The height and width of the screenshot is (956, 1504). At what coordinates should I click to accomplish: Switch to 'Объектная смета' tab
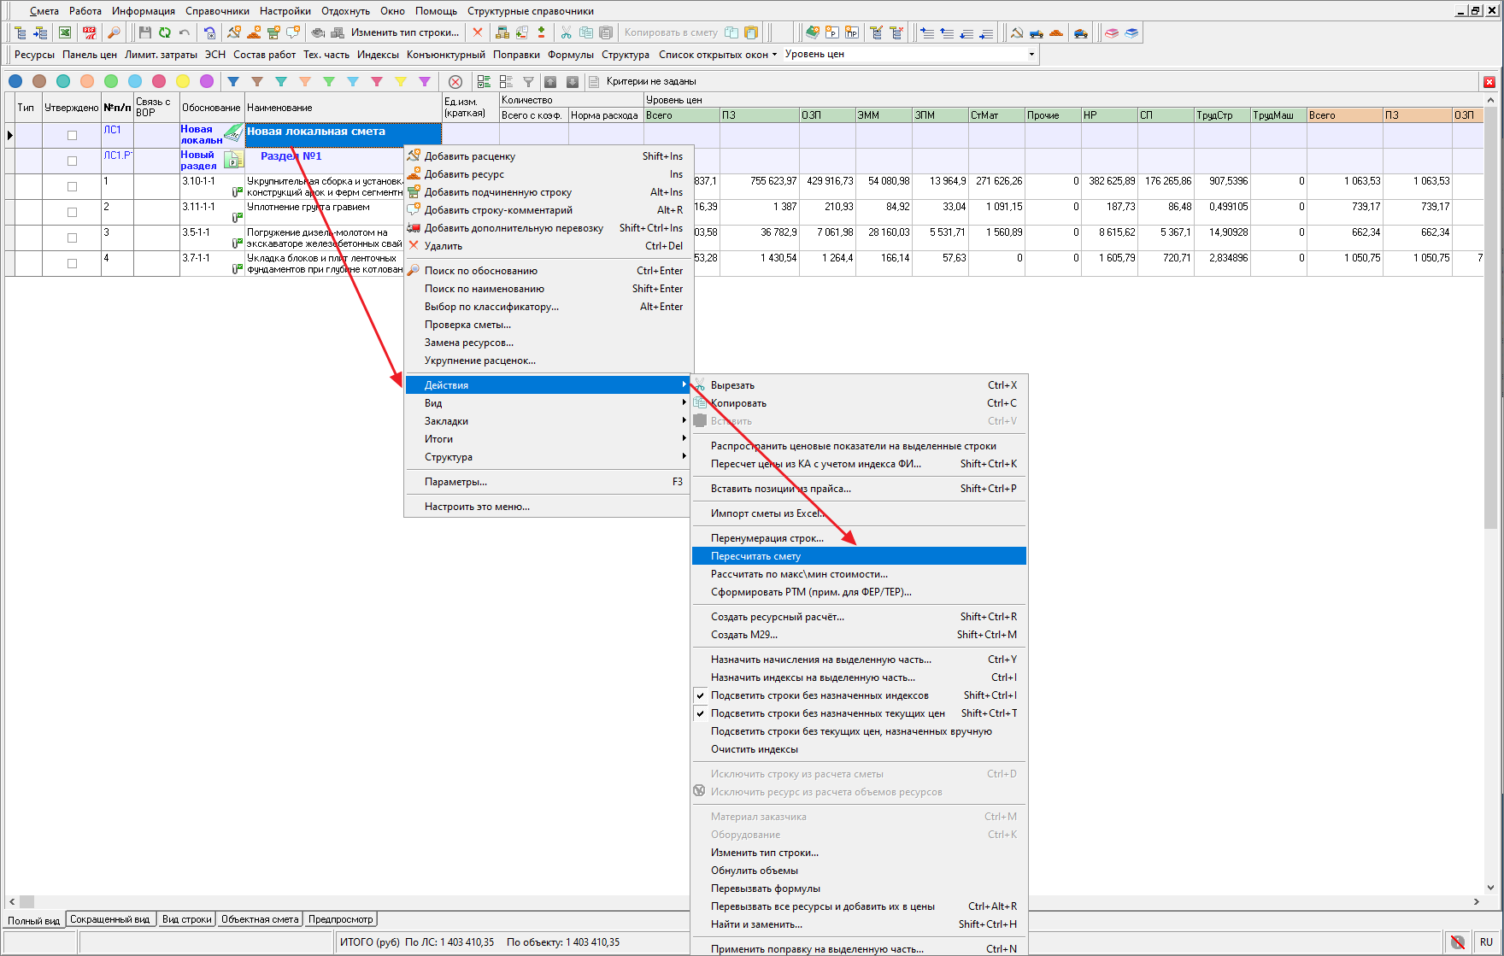coord(260,919)
